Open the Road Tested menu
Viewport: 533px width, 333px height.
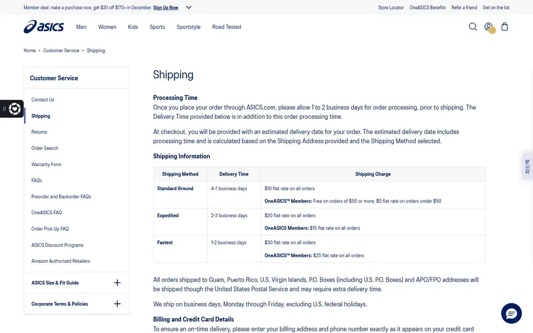227,27
